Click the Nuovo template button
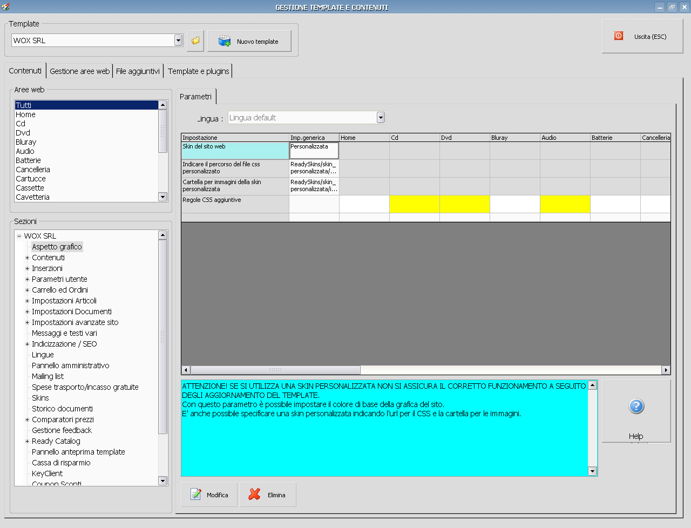This screenshot has height=528, width=691. coord(249,41)
